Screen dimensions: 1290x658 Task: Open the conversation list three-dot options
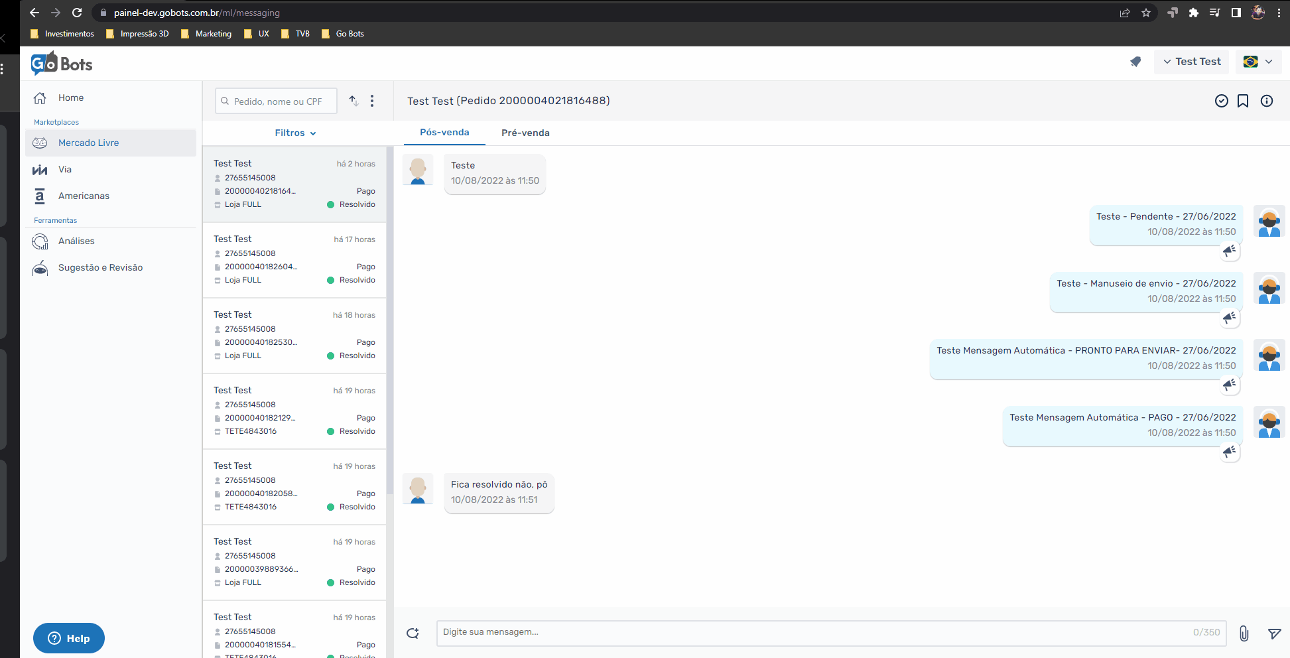pos(372,101)
